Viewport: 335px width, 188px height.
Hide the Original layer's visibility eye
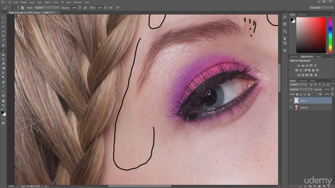click(291, 107)
